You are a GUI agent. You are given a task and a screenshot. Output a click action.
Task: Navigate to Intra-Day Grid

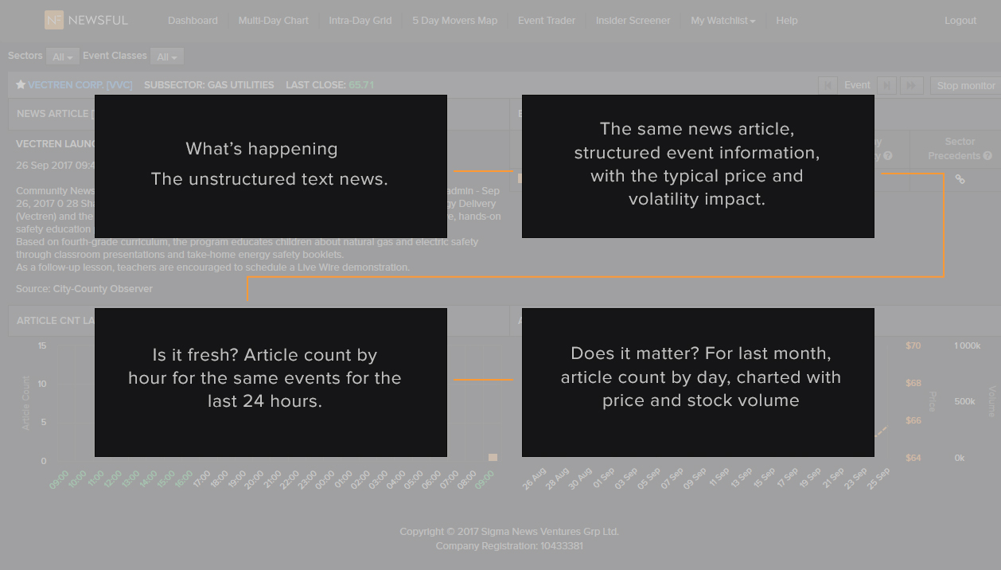coord(360,21)
